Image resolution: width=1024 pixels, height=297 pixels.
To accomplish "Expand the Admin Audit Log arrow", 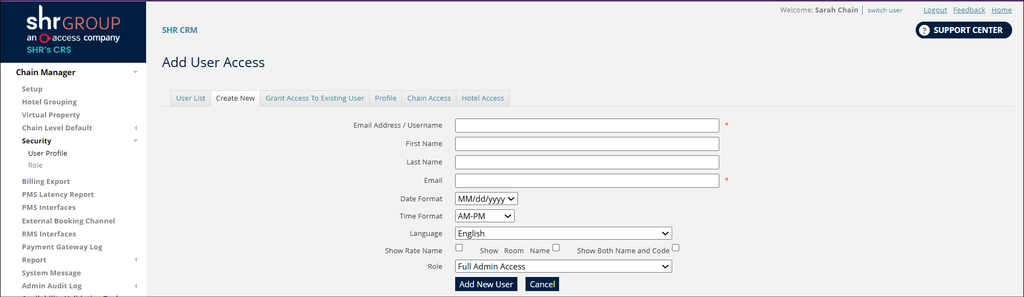I will pyautogui.click(x=136, y=286).
